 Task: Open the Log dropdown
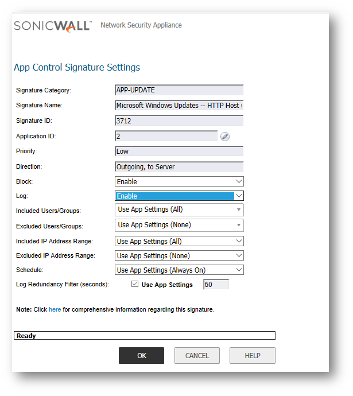pyautogui.click(x=179, y=196)
